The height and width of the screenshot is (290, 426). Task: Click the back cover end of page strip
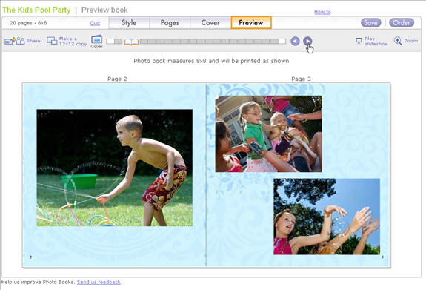click(282, 42)
